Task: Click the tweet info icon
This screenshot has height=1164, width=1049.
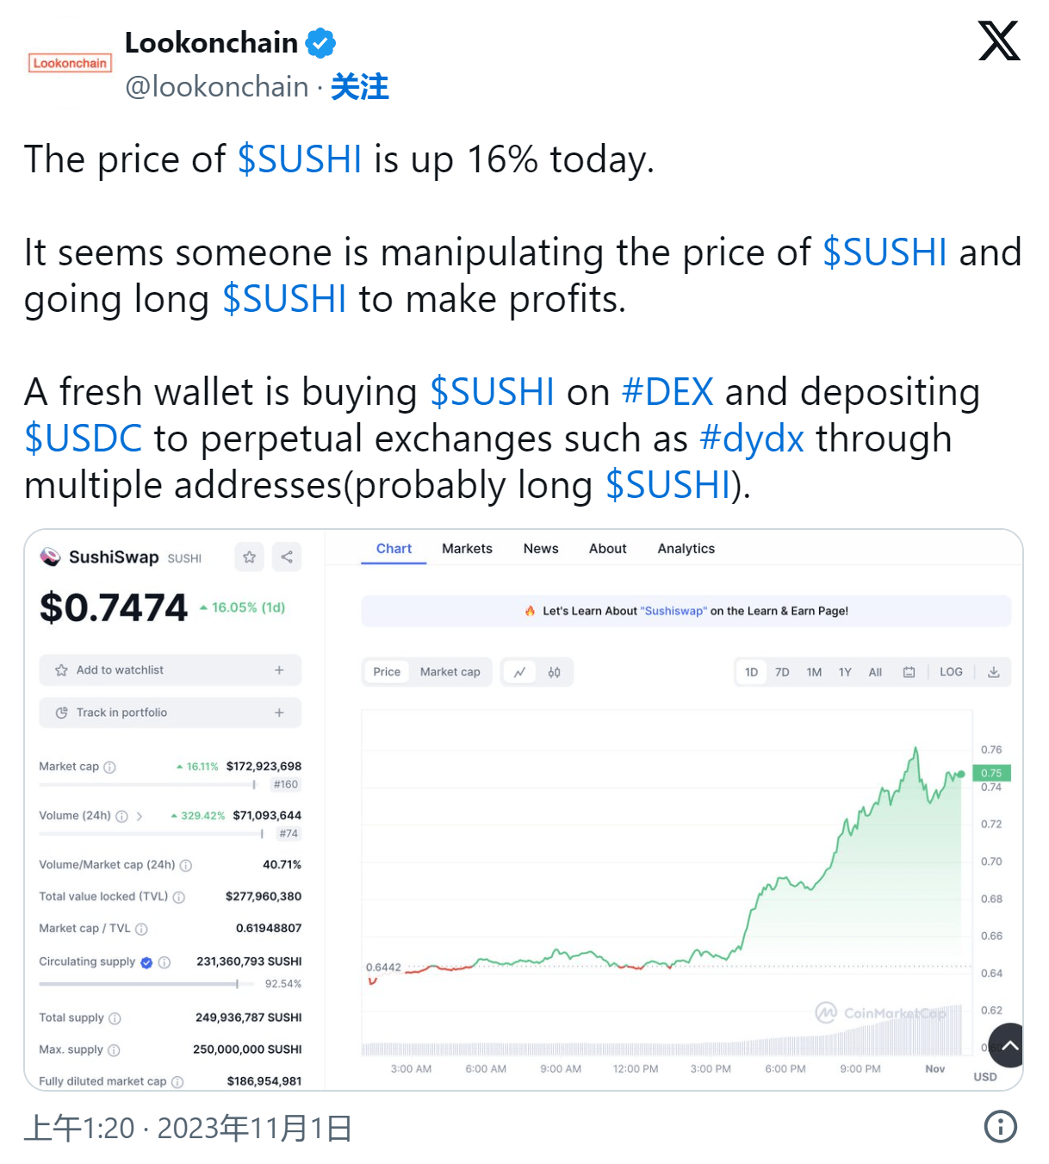Action: point(1000,1126)
